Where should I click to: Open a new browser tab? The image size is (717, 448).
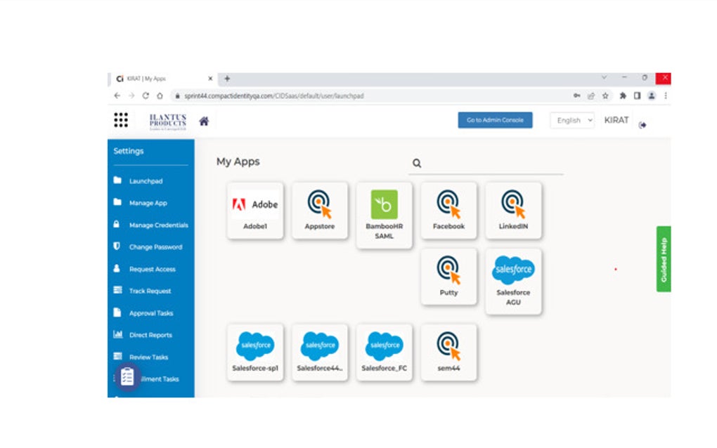click(227, 79)
